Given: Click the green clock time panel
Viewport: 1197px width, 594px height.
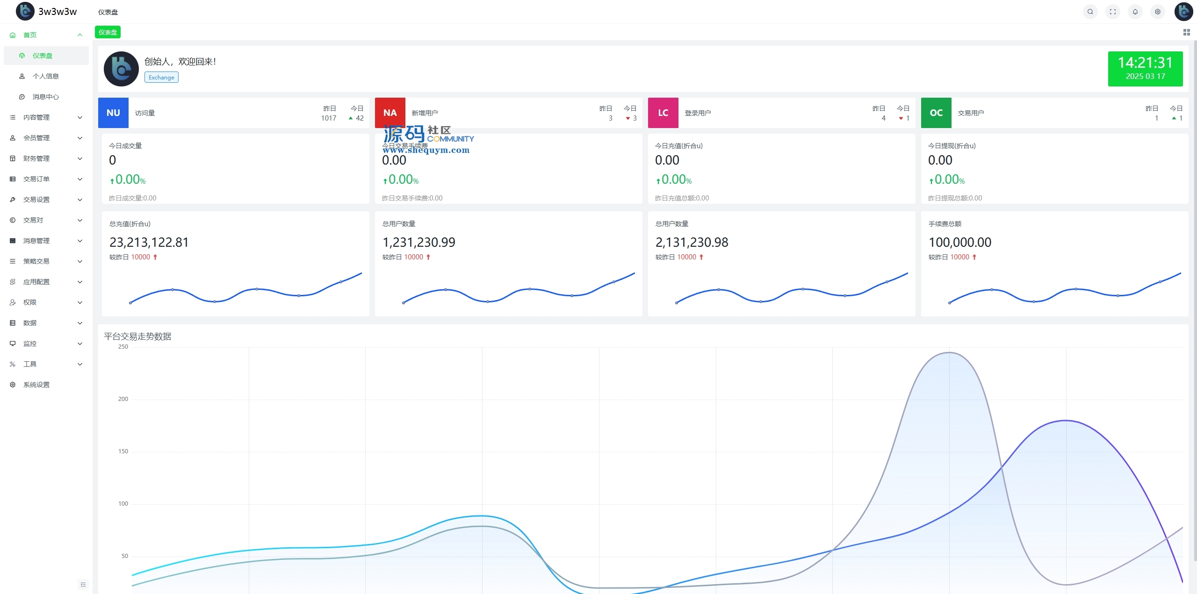Looking at the screenshot, I should (x=1145, y=69).
